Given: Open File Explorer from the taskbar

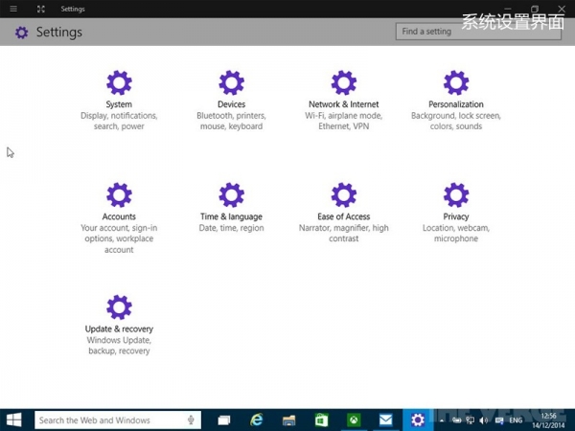Looking at the screenshot, I should pos(288,420).
